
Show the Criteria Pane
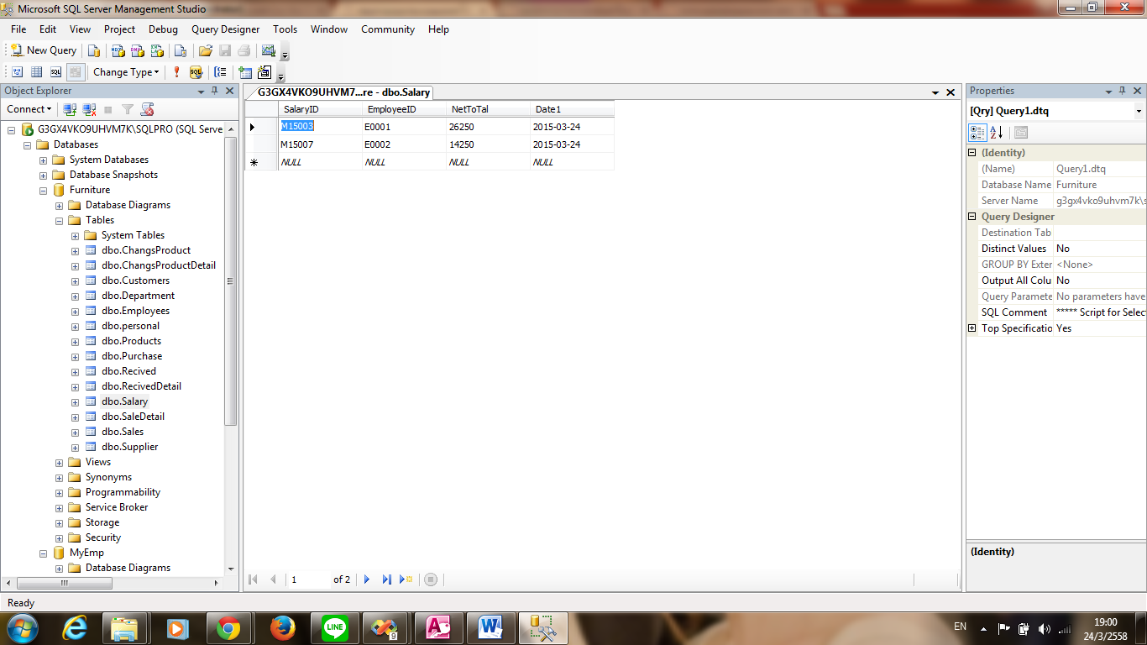pos(36,72)
